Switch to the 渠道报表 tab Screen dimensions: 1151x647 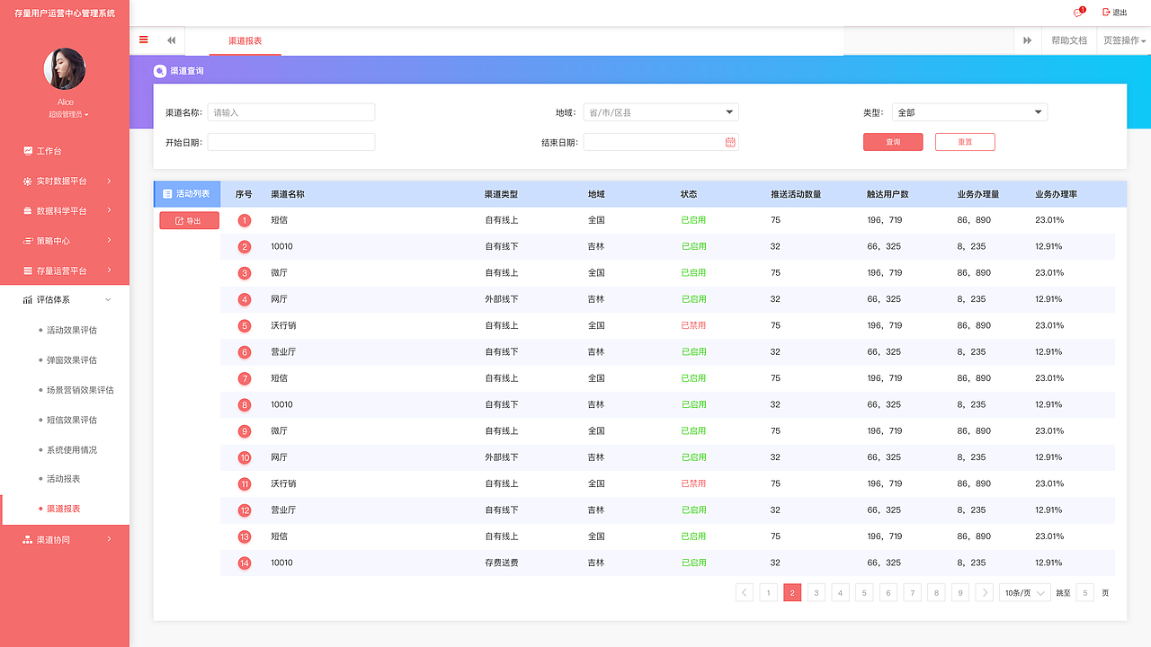point(245,40)
